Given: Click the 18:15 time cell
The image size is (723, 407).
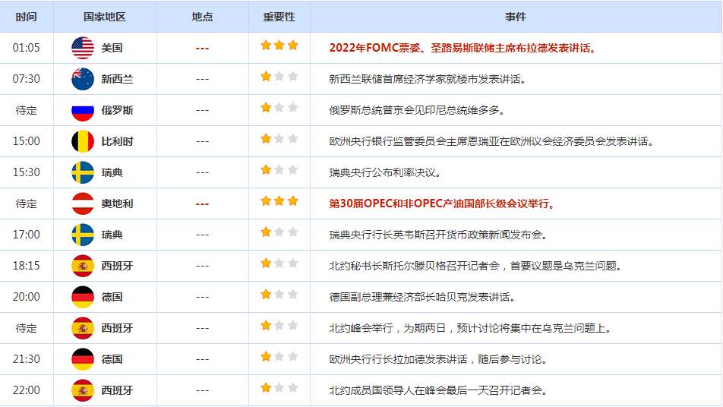Looking at the screenshot, I should [x=27, y=266].
